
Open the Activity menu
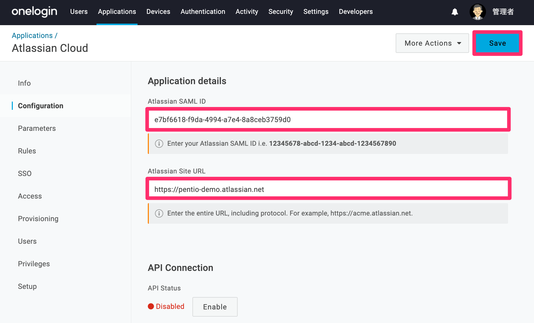247,12
